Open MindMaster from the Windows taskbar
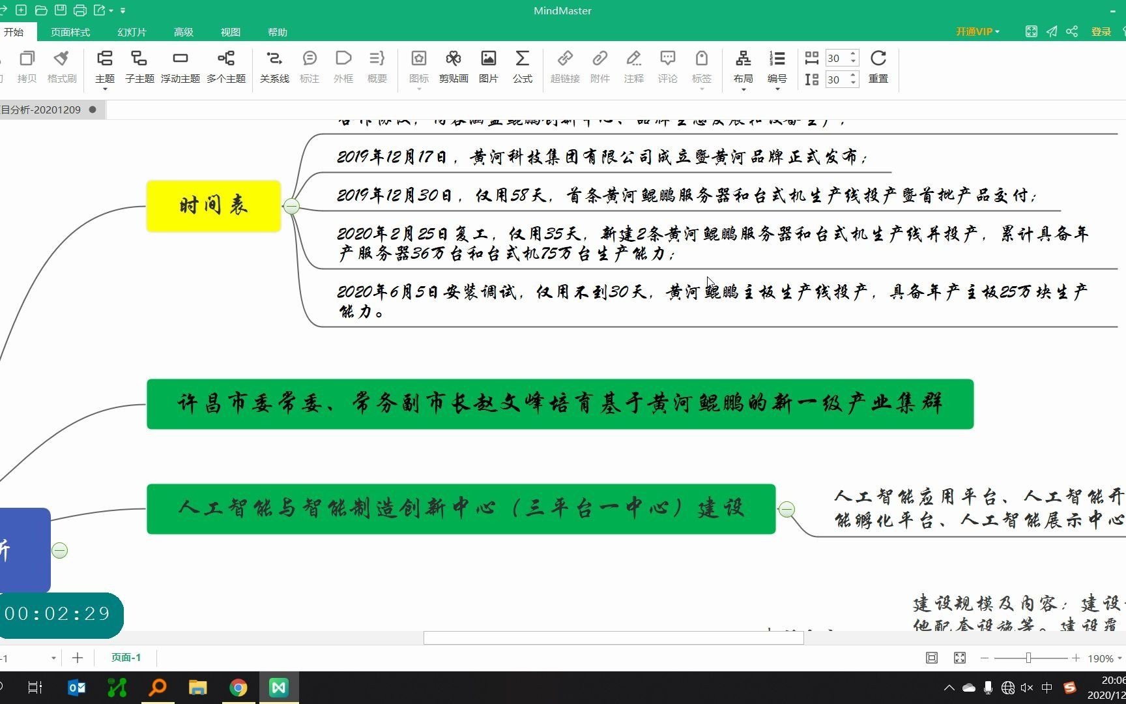 (278, 686)
